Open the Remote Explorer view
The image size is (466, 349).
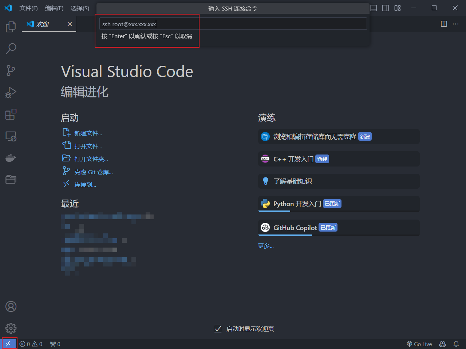pyautogui.click(x=11, y=136)
